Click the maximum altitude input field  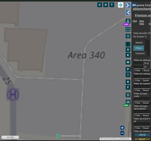click(139, 67)
